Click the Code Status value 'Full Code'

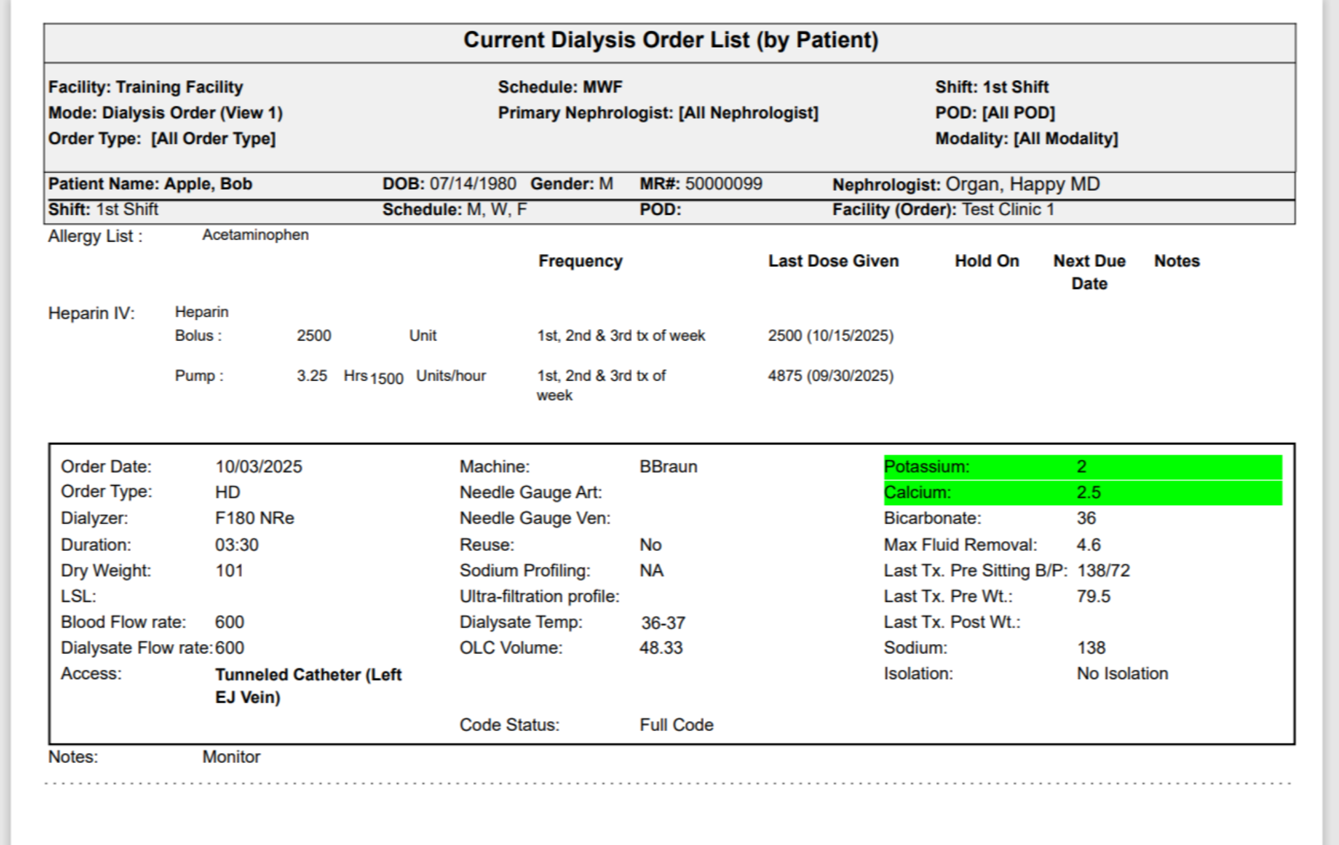676,725
